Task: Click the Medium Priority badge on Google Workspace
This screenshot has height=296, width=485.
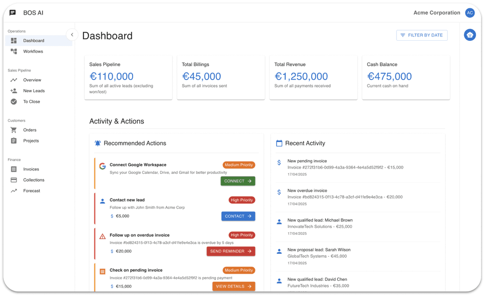Action: coord(239,165)
